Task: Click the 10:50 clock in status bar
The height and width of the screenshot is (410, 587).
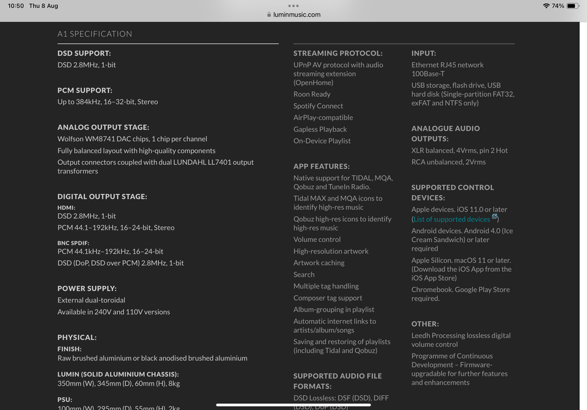Action: pos(16,5)
